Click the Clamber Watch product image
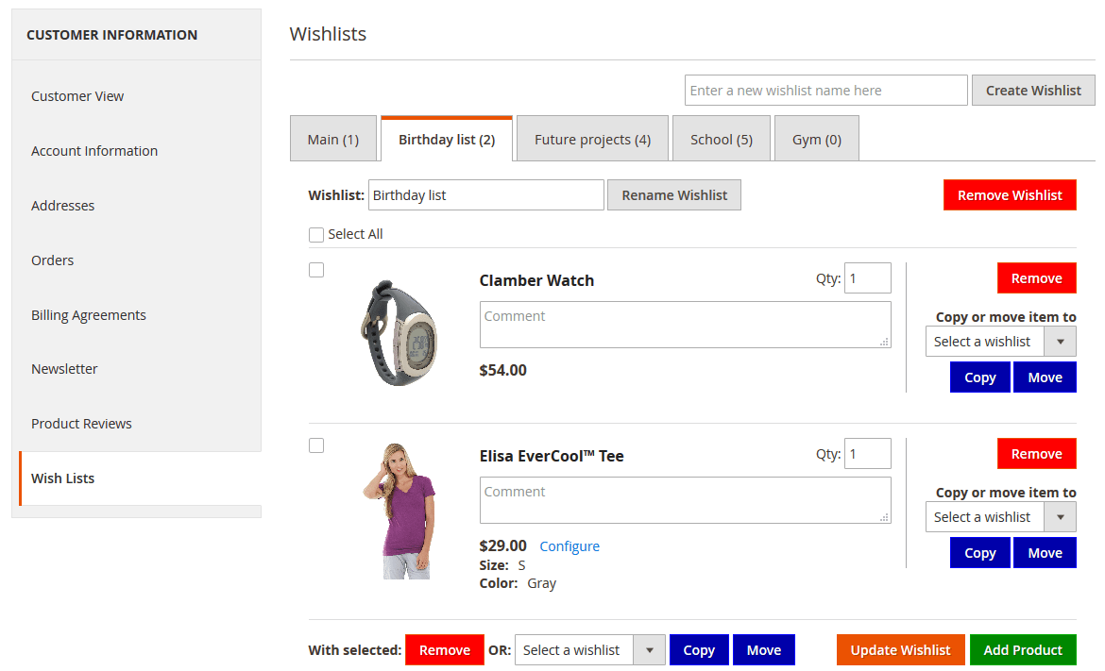This screenshot has width=1105, height=671. (x=399, y=333)
